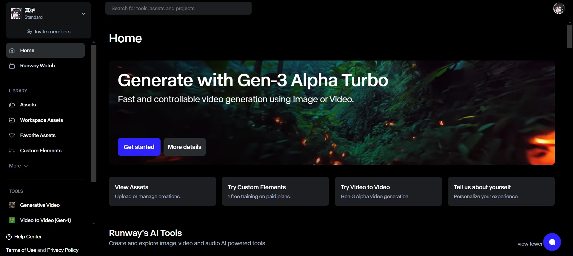Viewport: 573px width, 256px height.
Task: Click the main page vertical scrollbar thumb
Action: tap(570, 36)
